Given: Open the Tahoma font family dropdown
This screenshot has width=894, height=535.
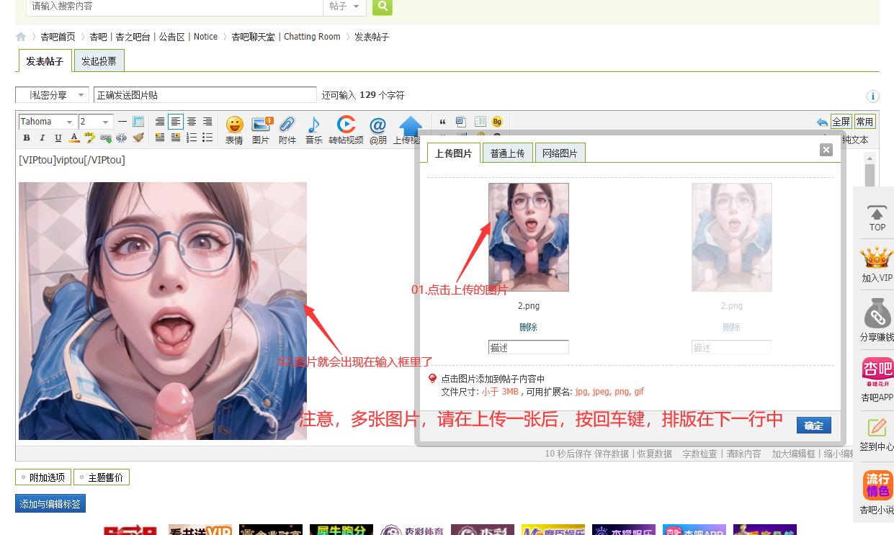Looking at the screenshot, I should tap(47, 122).
